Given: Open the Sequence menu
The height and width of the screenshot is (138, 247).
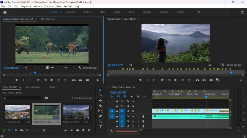Looking at the screenshot, I should pyautogui.click(x=26, y=6).
